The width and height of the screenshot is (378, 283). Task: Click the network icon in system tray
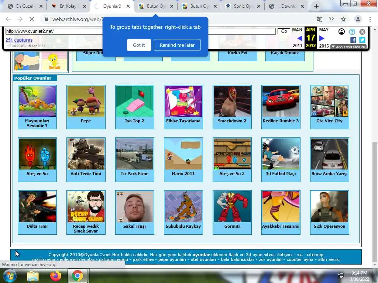(341, 276)
